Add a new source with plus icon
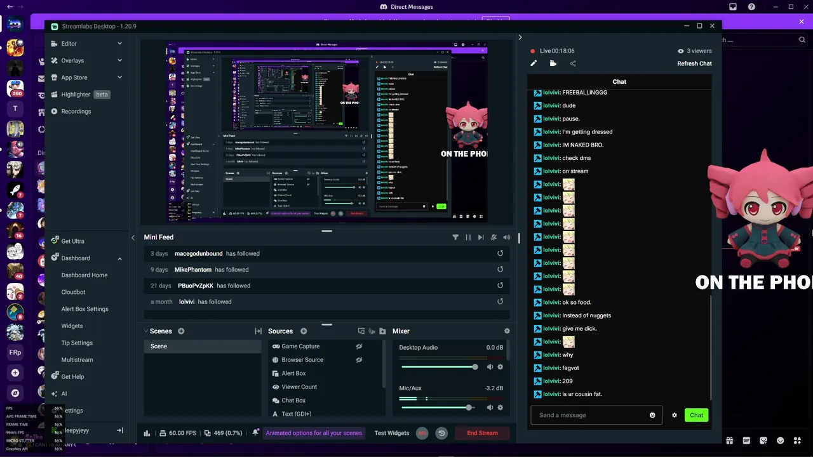 tap(304, 331)
